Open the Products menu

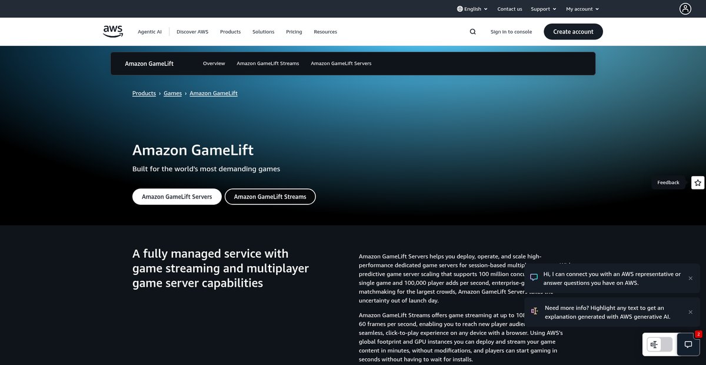[231, 32]
